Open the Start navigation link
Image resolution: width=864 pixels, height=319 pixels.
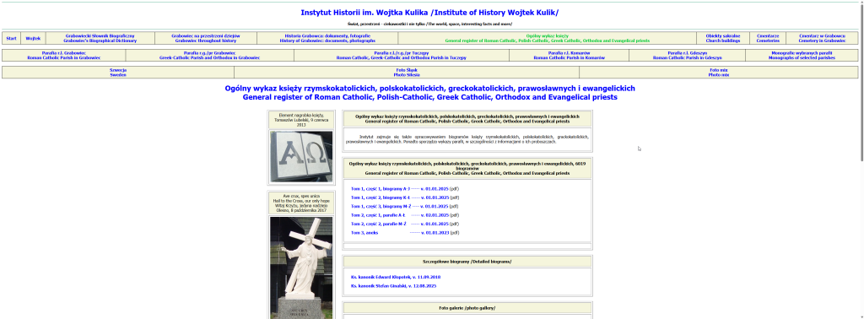click(x=11, y=39)
